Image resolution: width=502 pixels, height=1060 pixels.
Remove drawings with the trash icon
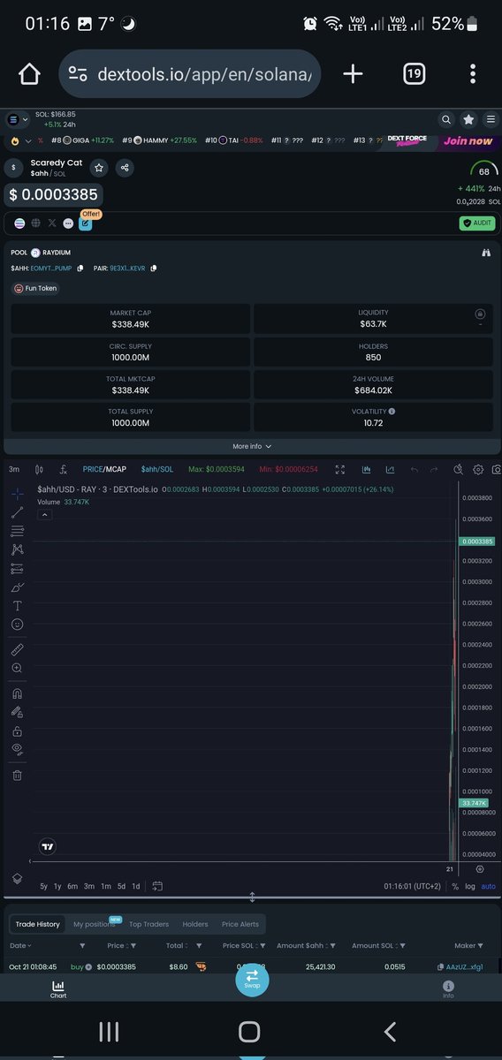tap(17, 775)
